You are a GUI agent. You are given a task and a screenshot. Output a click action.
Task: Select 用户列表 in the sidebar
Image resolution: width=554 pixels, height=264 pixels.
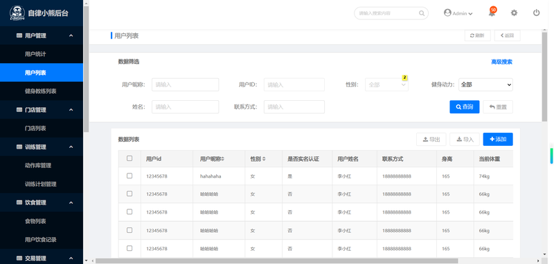pos(42,73)
